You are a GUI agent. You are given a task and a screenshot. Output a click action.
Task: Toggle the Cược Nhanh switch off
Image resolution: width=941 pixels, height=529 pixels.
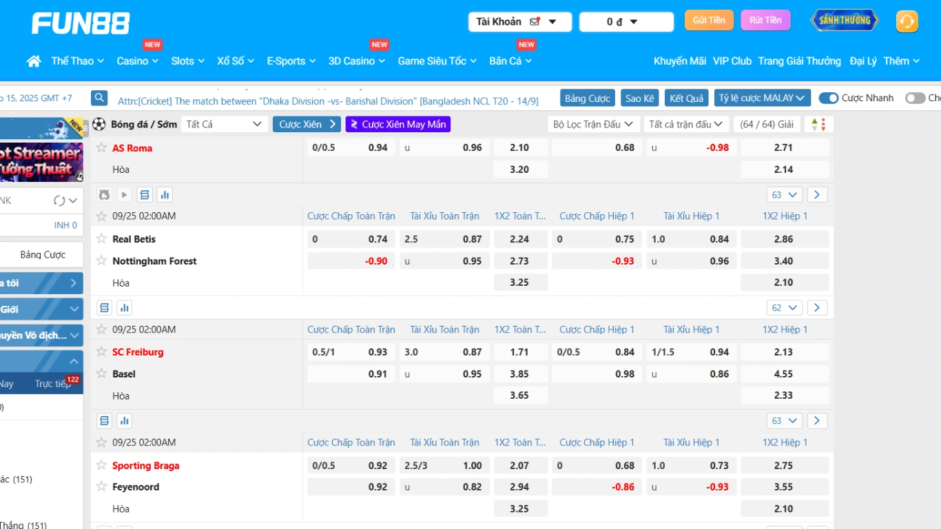pyautogui.click(x=828, y=98)
